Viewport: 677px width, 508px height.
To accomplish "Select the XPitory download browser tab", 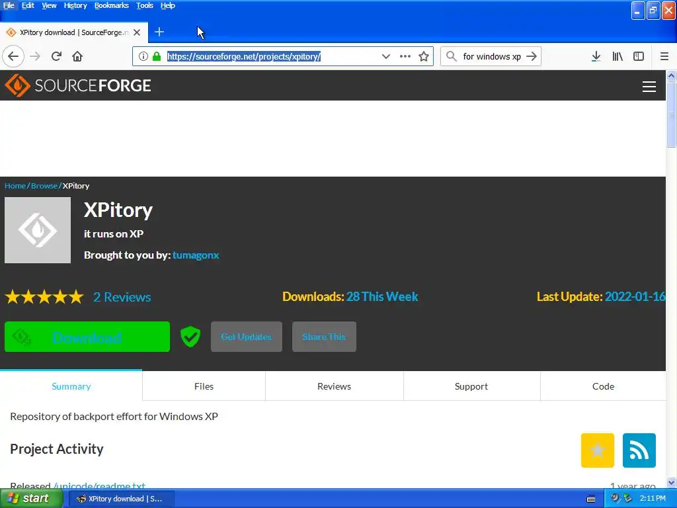I will [x=74, y=32].
